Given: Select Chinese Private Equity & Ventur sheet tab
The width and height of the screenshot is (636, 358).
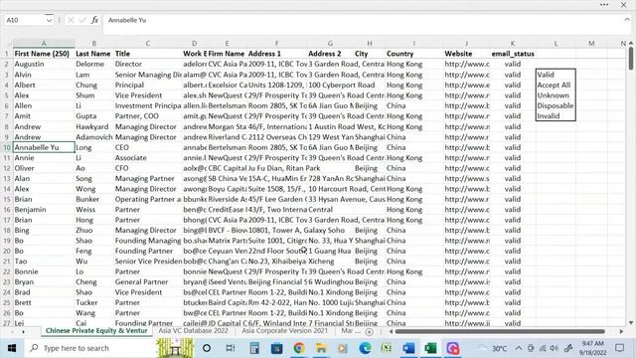Looking at the screenshot, I should pyautogui.click(x=96, y=331).
